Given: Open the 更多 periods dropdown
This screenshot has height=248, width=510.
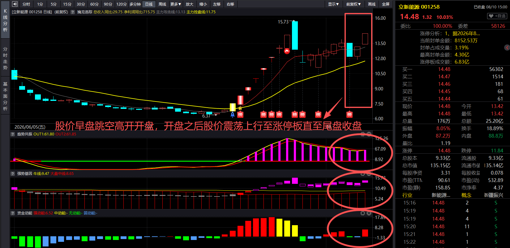Looking at the screenshot, I should pyautogui.click(x=176, y=4).
